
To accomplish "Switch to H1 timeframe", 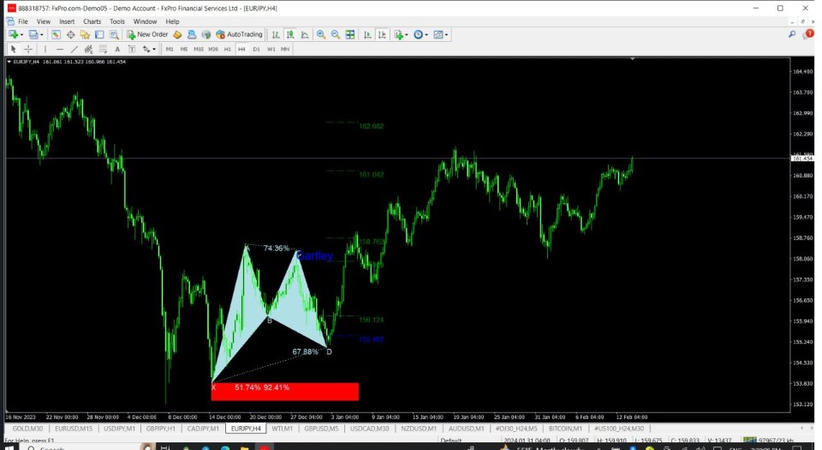I will (227, 50).
